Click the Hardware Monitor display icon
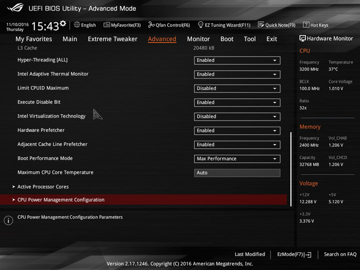Viewport: 360px width, 270px height. coord(302,38)
